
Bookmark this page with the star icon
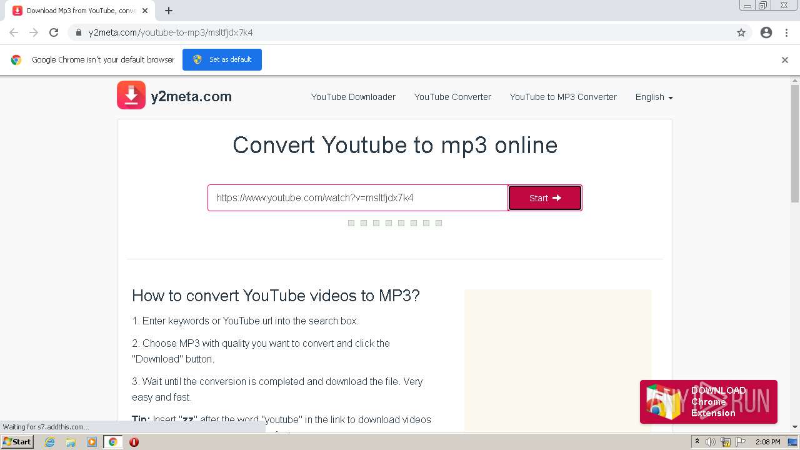click(x=741, y=32)
